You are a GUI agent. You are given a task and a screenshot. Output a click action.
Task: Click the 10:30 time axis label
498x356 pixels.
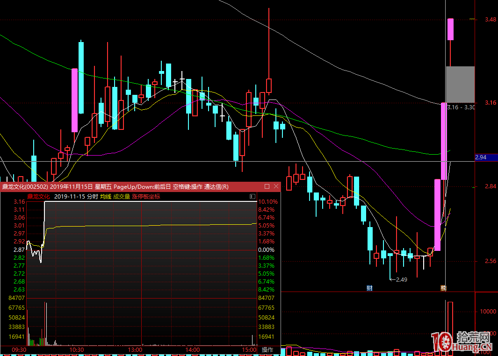click(x=77, y=349)
